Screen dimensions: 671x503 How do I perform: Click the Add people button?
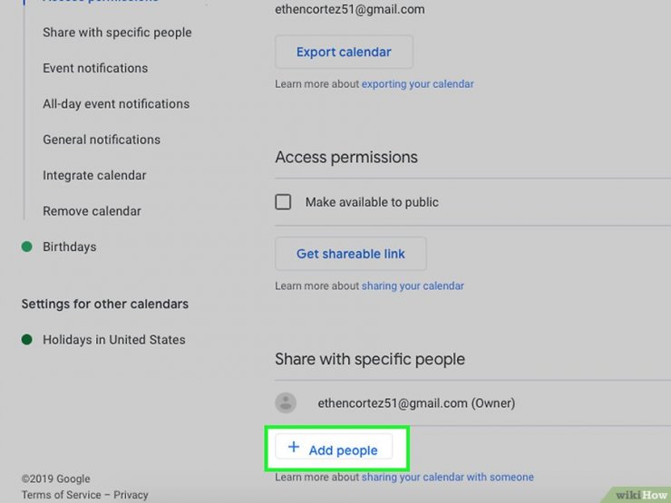[x=334, y=447]
